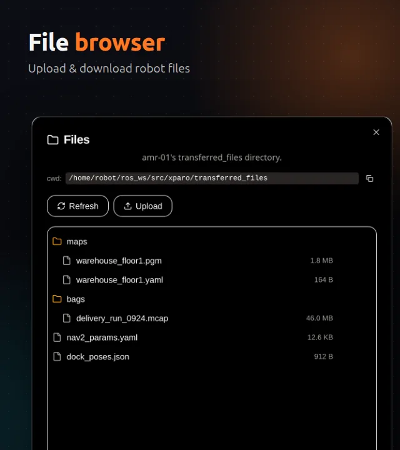Click the transferred_files directory description text

pos(212,157)
